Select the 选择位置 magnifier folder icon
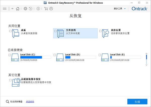151x107 pixels. point(105,33)
